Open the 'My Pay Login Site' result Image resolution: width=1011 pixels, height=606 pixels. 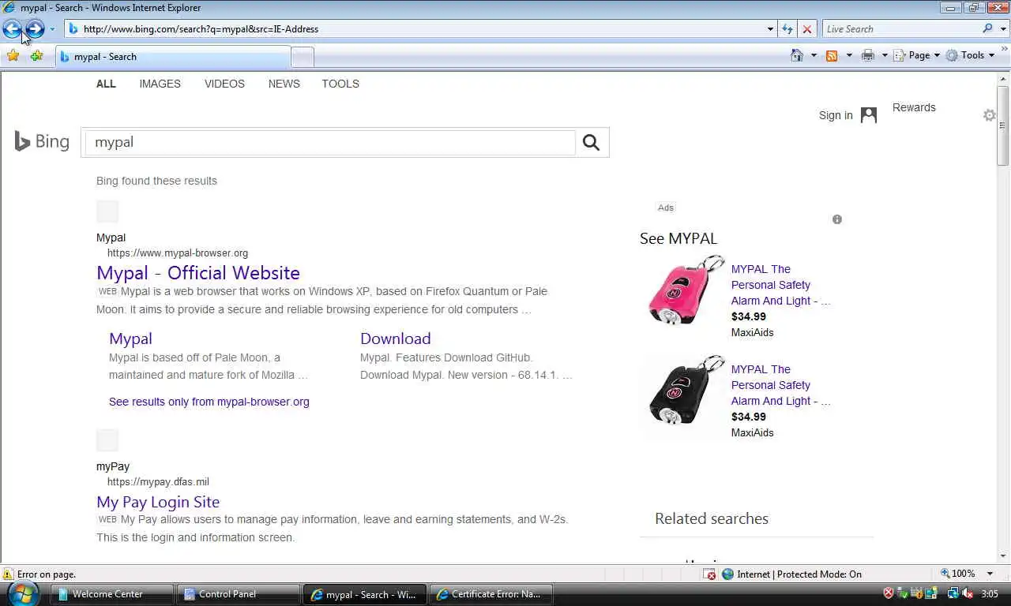158,502
